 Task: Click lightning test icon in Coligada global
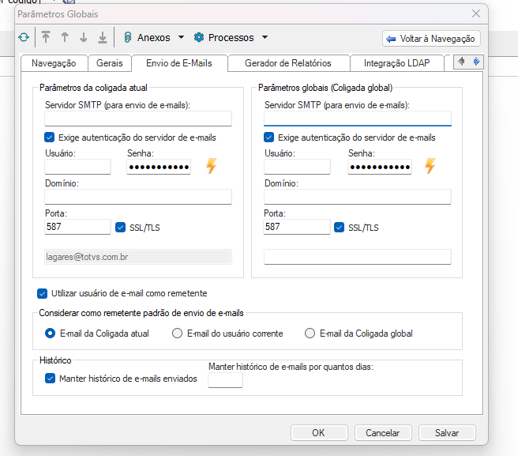coord(430,166)
